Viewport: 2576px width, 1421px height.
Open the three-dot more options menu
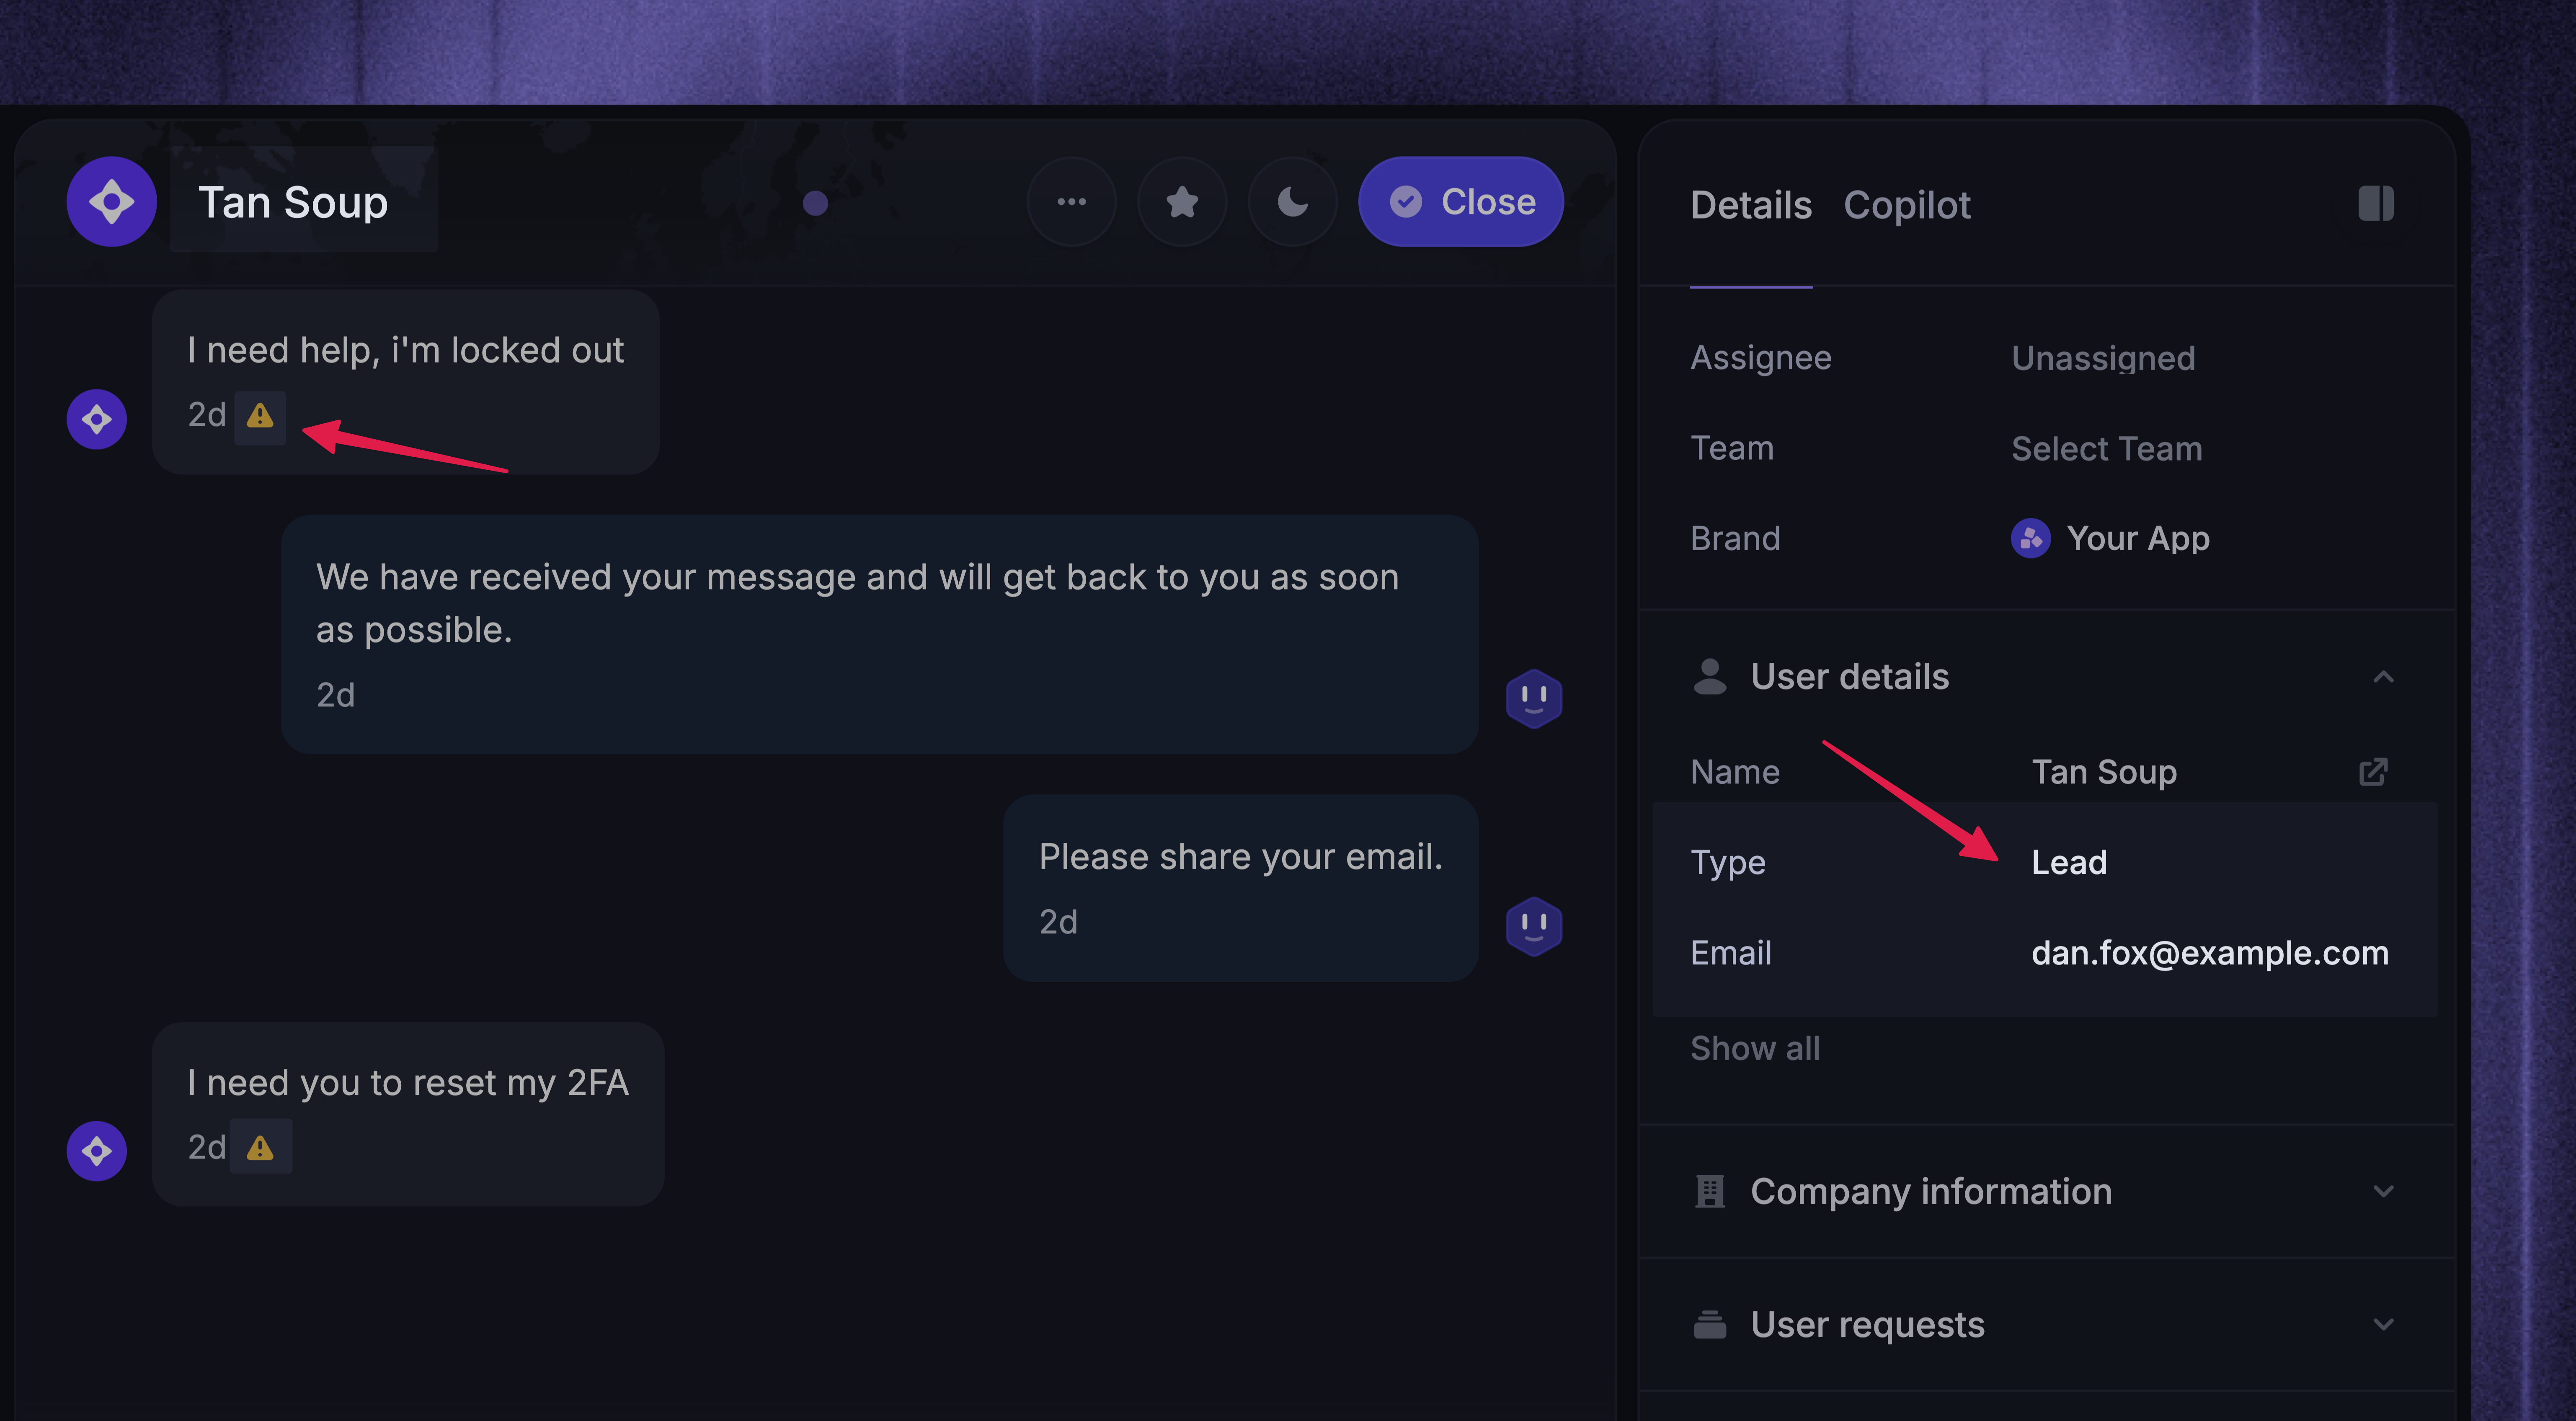coord(1071,202)
